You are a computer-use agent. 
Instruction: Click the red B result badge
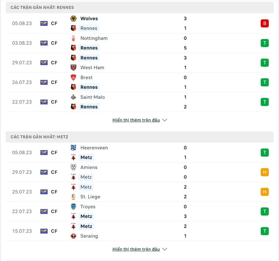(265, 23)
